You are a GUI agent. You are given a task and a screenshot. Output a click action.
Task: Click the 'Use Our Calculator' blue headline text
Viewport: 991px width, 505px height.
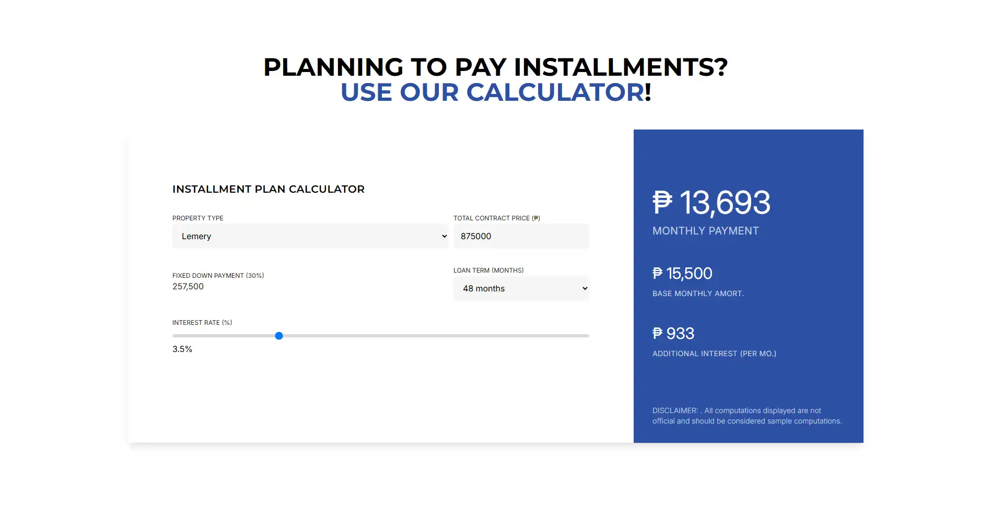click(492, 92)
